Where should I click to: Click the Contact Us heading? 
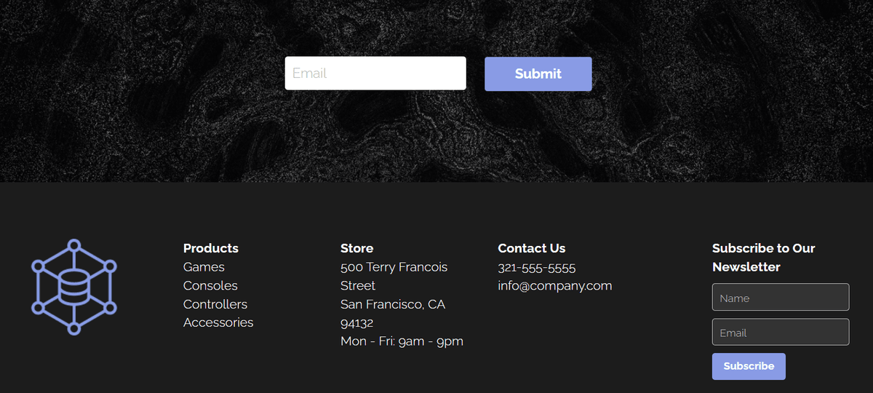click(x=531, y=248)
